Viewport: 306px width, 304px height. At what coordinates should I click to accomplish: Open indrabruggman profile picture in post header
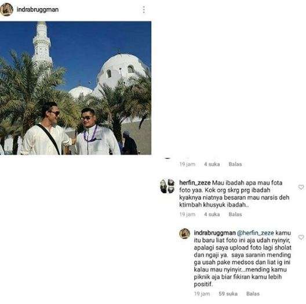(6, 9)
